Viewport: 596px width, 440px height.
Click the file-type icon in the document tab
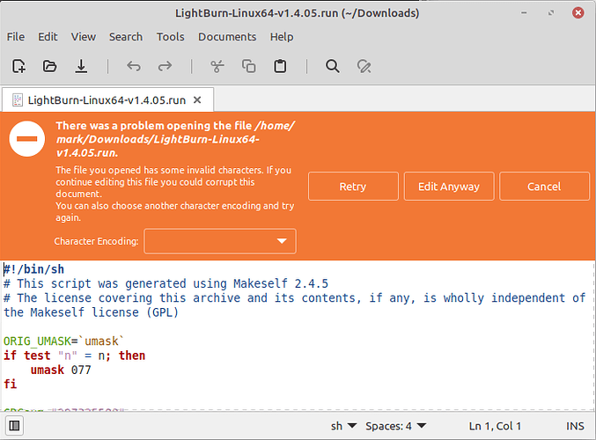(x=18, y=100)
